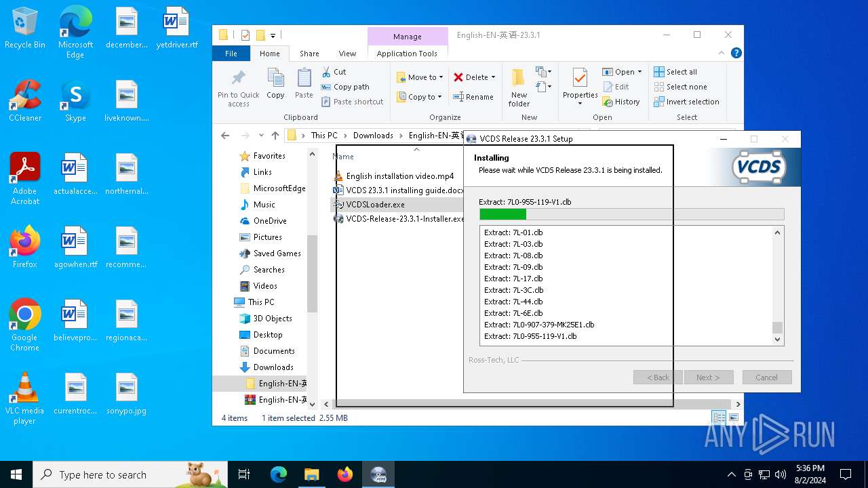The height and width of the screenshot is (488, 868).
Task: Expand the Open dropdown arrow
Action: pos(639,72)
